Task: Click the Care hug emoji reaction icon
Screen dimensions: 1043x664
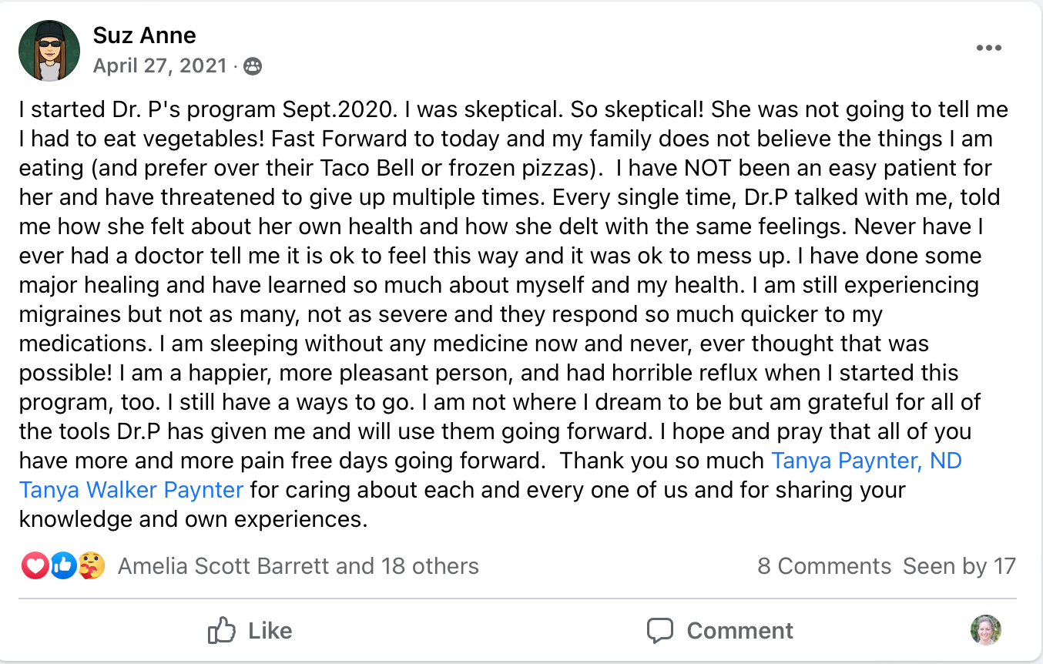Action: [91, 566]
